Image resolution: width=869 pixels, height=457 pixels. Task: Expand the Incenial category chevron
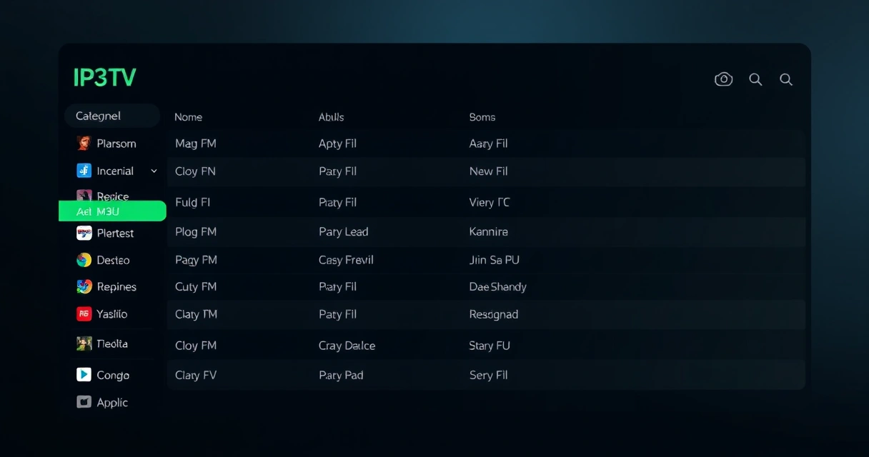click(x=154, y=171)
